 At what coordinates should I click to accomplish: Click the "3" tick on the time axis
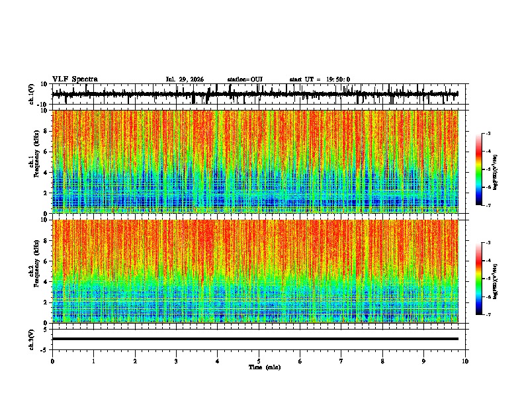click(x=176, y=361)
